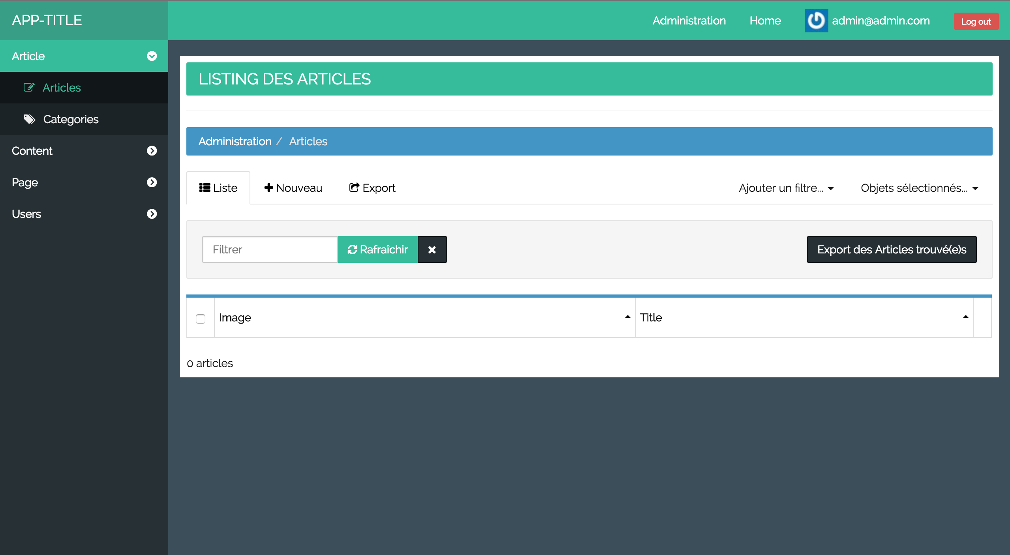Click the Filtrer input field
The image size is (1010, 555).
270,249
